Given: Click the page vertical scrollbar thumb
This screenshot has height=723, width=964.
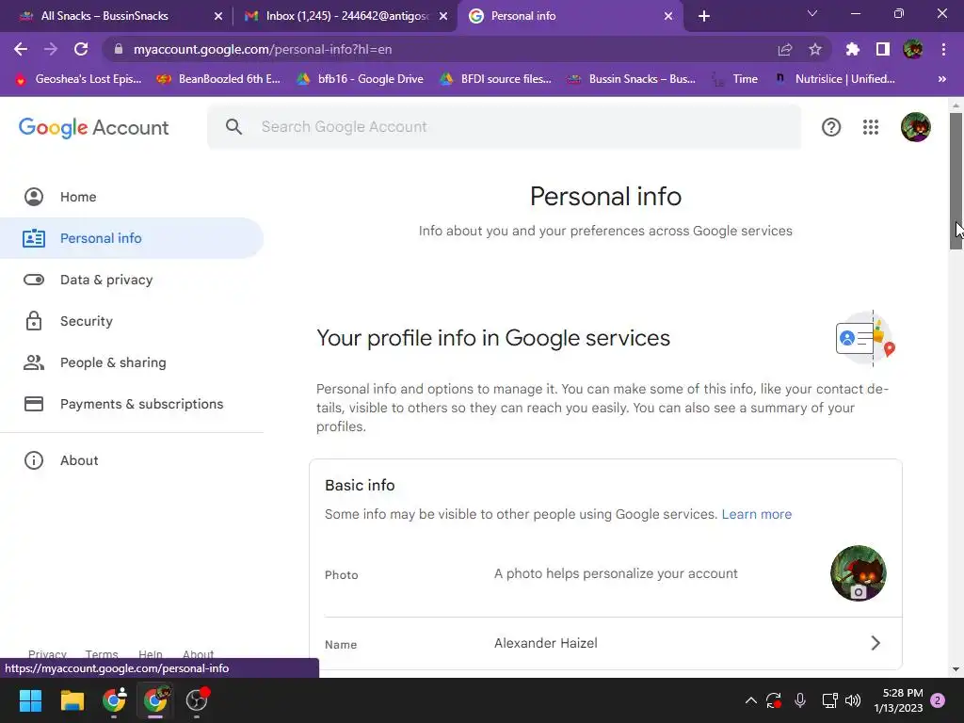Looking at the screenshot, I should click(x=956, y=181).
